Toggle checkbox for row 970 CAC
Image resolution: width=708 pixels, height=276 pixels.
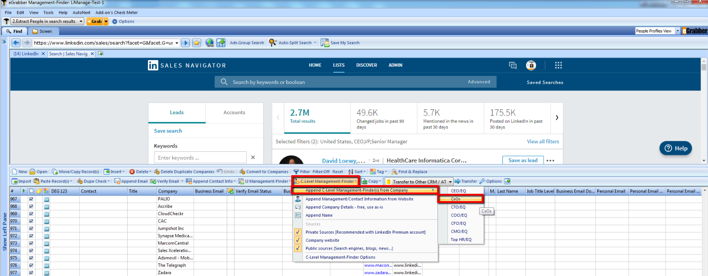point(31,221)
